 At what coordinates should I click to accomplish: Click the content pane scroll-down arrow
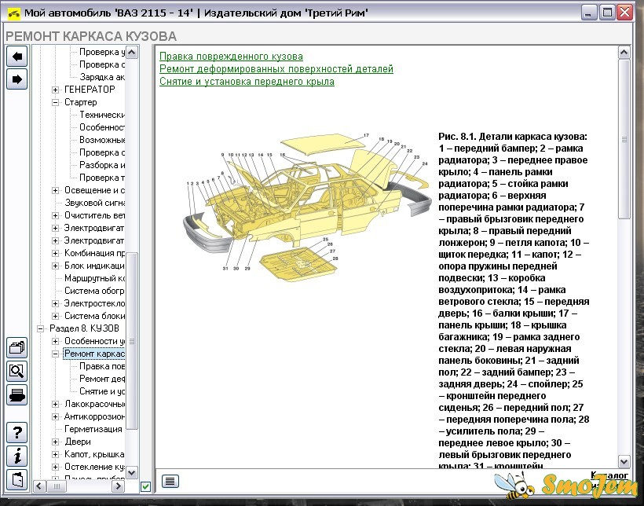[x=624, y=461]
